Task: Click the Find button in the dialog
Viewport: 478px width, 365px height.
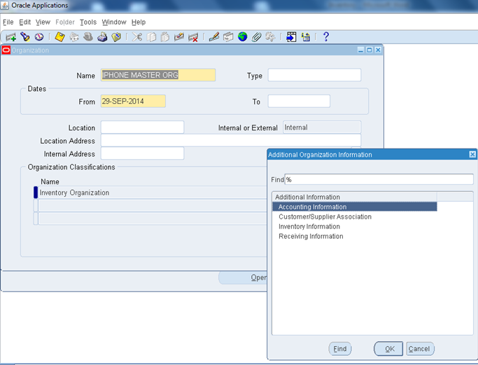Action: click(x=340, y=349)
